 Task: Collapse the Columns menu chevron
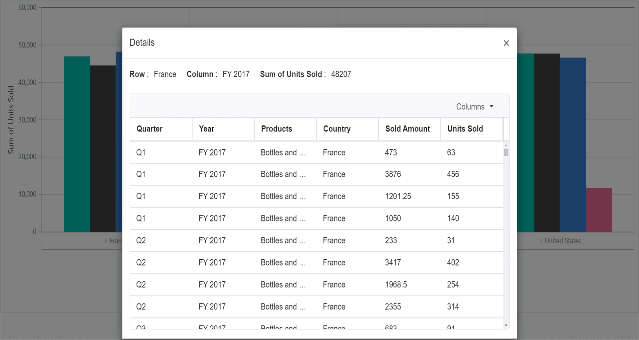click(x=492, y=106)
